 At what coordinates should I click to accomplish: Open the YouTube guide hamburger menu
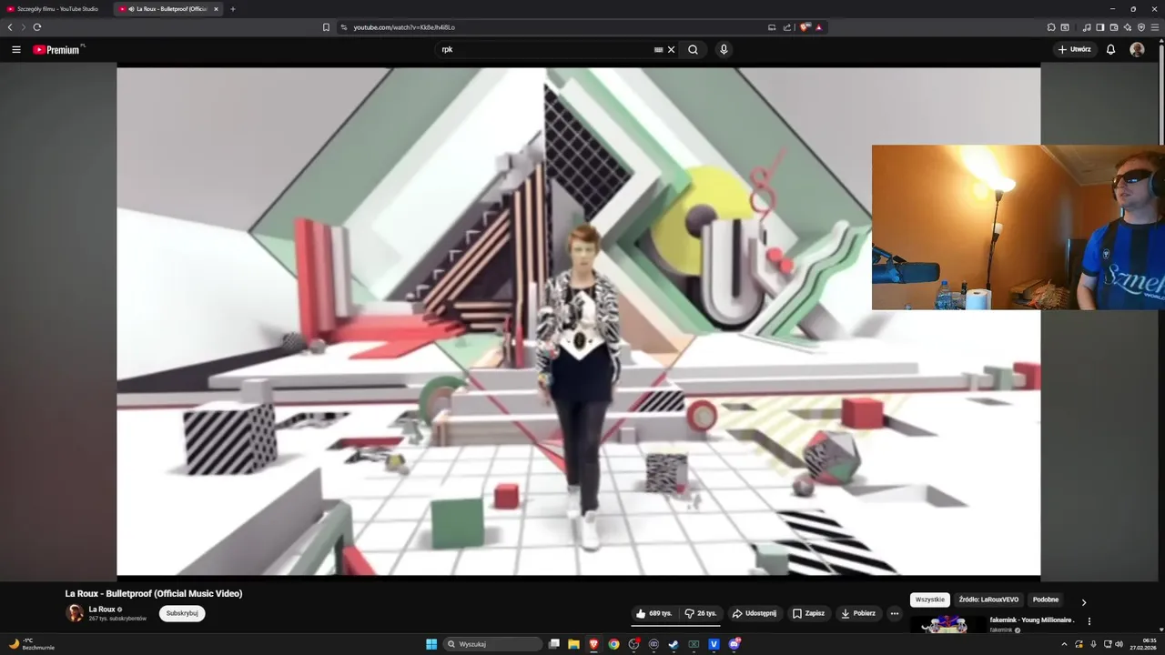coord(15,50)
